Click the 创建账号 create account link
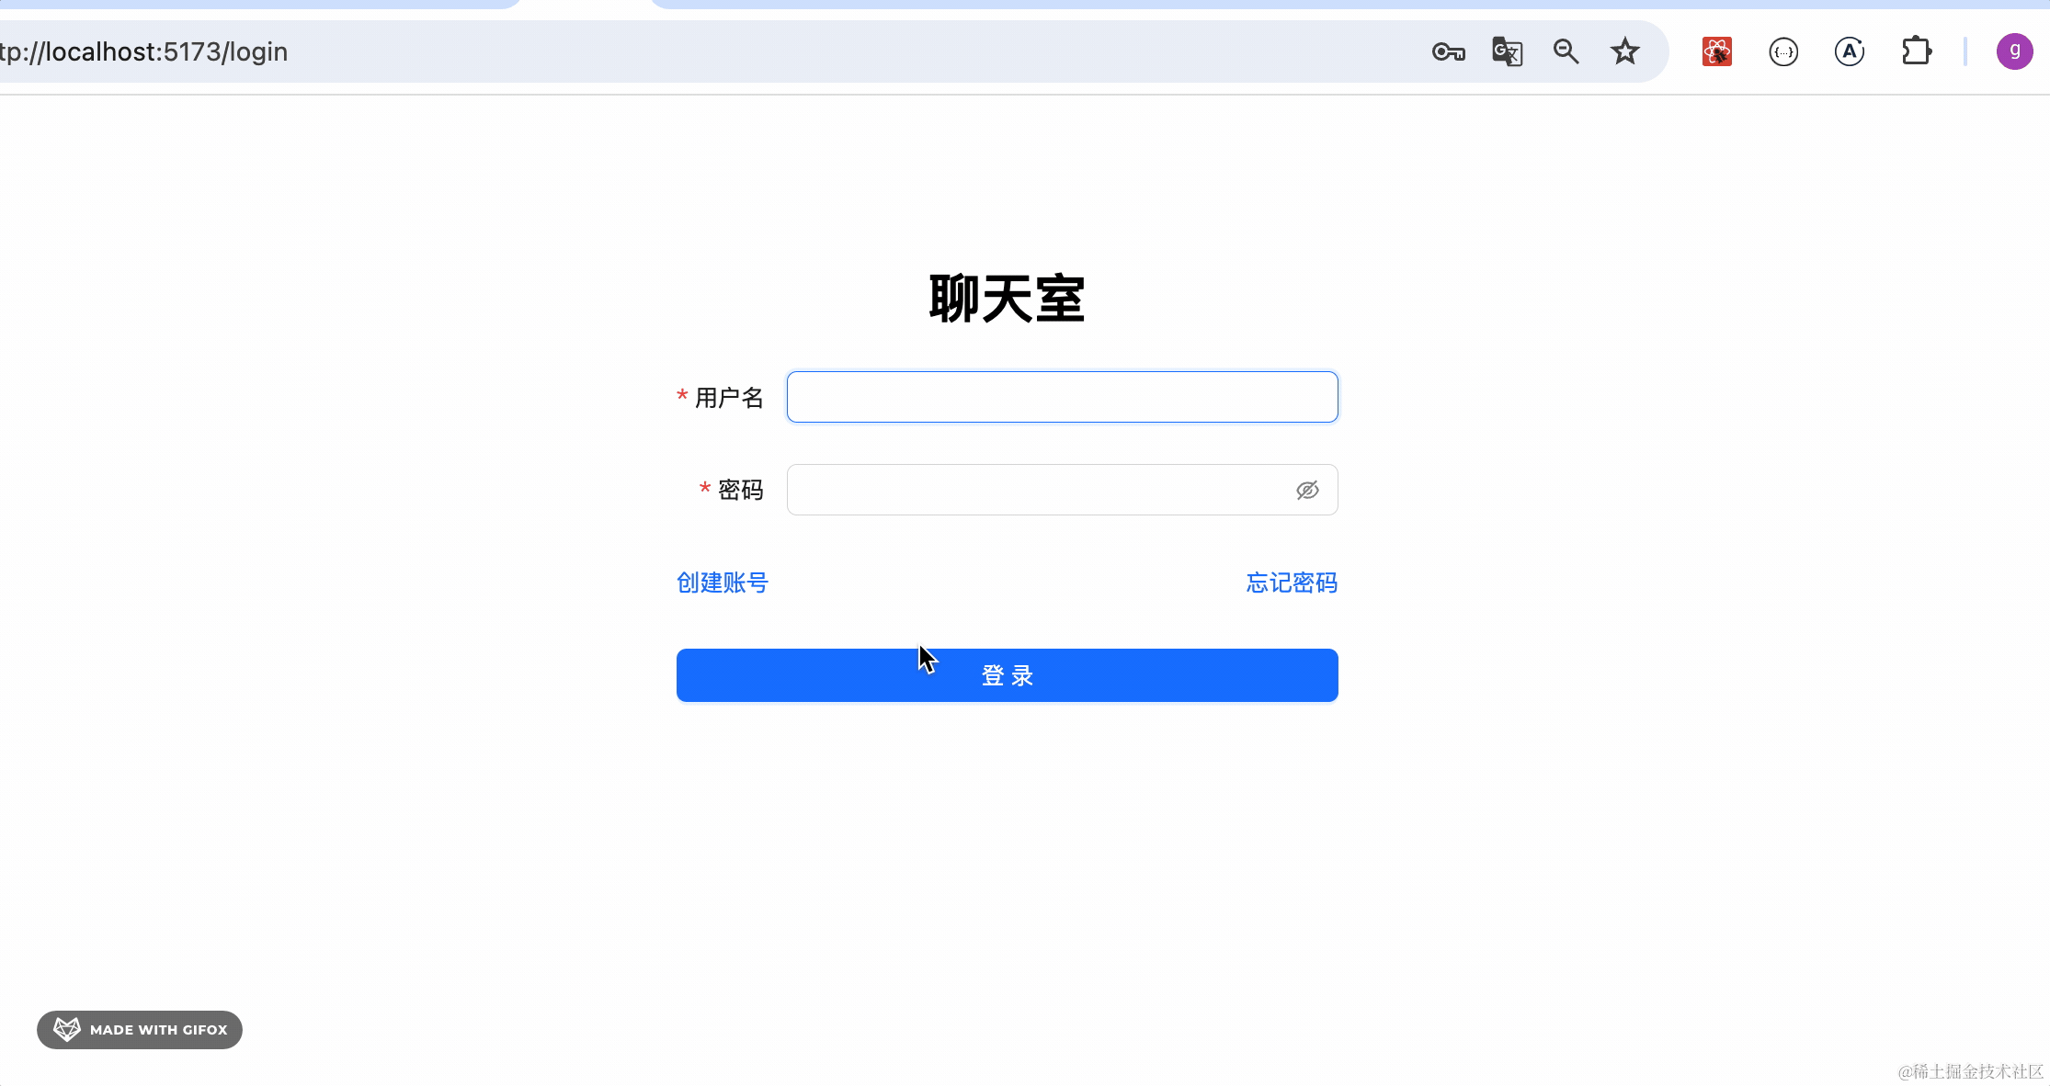Viewport: 2050px width, 1086px height. tap(722, 583)
